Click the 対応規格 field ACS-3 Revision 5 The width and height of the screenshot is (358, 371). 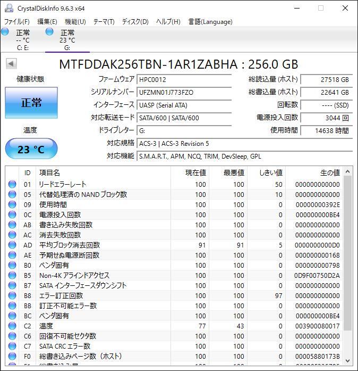[x=245, y=144]
